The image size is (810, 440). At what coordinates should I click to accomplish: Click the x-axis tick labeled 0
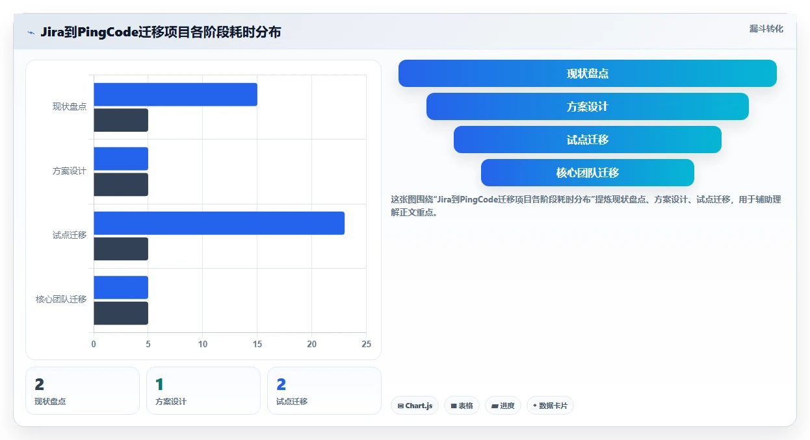click(94, 345)
